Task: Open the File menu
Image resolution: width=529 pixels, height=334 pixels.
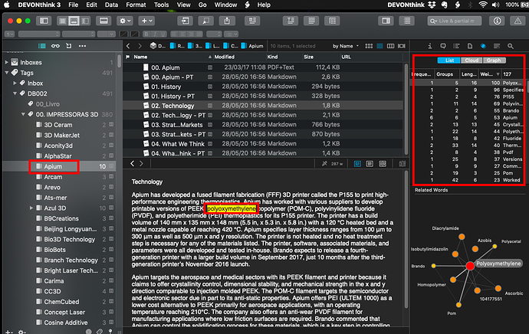Action: pos(73,5)
